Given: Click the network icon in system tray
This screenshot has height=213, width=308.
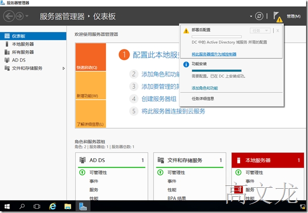Looking at the screenshot, I should pyautogui.click(x=303, y=206).
